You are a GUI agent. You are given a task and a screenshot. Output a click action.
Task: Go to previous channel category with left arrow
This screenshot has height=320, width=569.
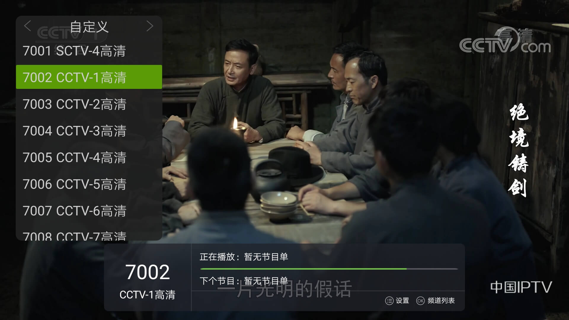click(27, 26)
